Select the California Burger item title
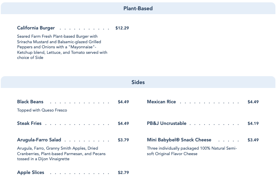 click(36, 28)
